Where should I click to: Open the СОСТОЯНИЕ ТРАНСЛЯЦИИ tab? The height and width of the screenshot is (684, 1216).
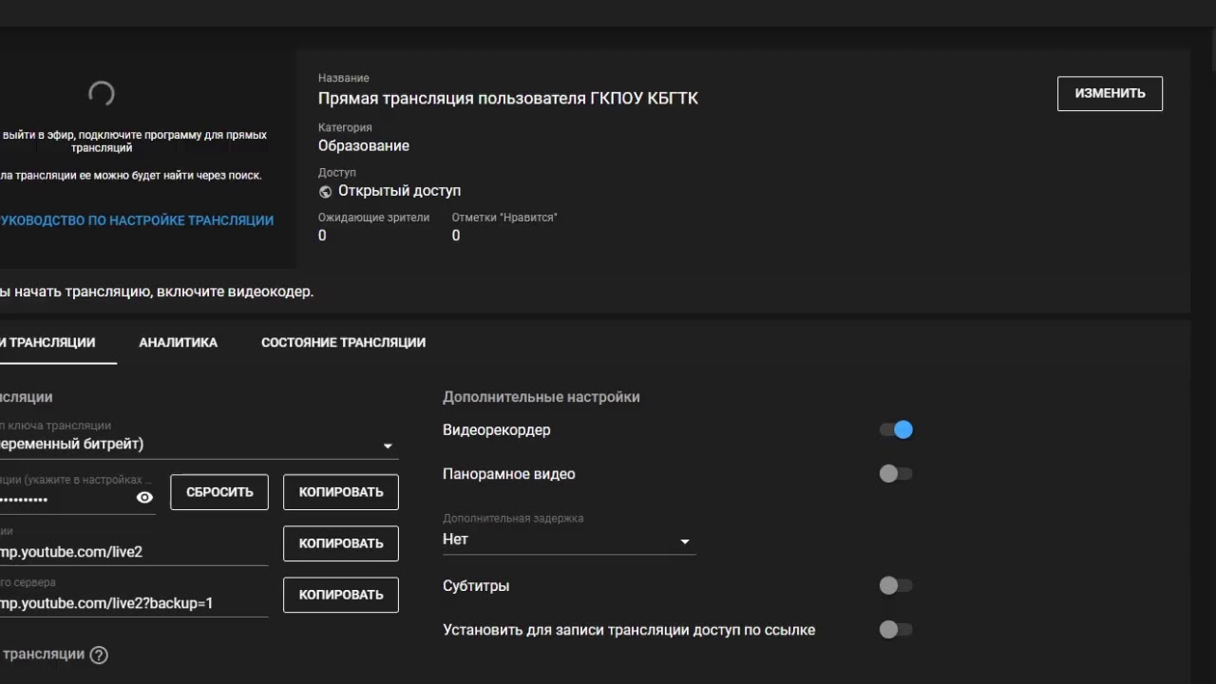(x=343, y=342)
